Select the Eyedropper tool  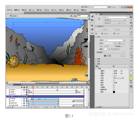tap(131, 58)
